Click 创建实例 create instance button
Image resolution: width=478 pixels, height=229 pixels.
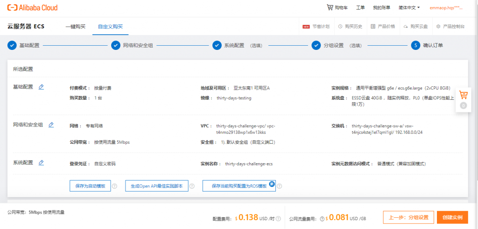click(452, 217)
